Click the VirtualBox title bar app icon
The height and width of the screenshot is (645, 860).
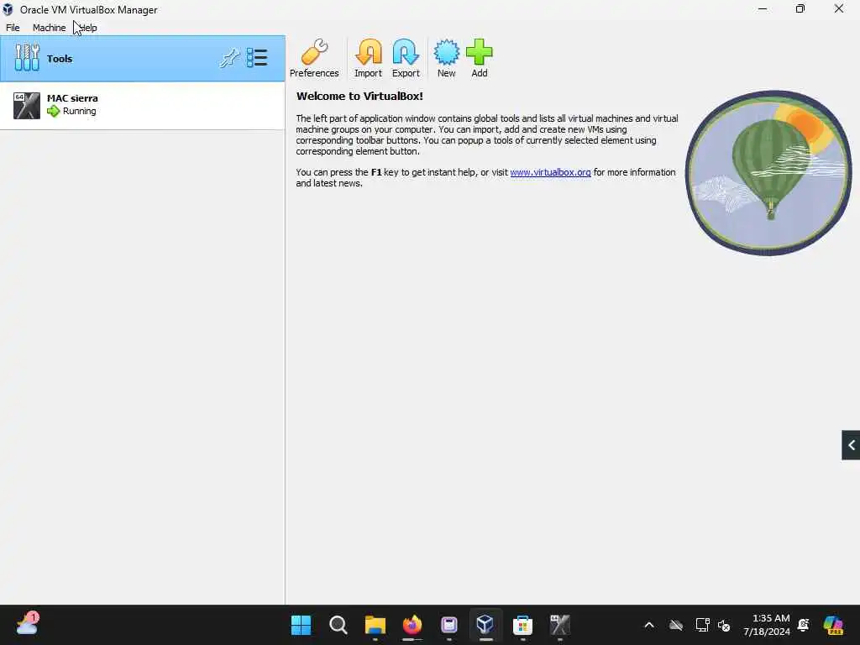pyautogui.click(x=8, y=9)
